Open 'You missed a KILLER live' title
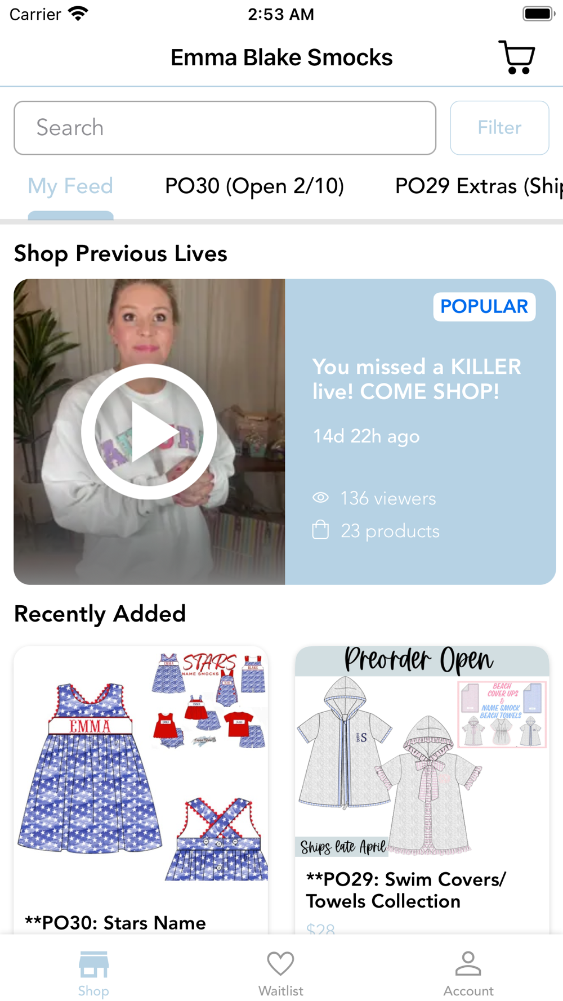The width and height of the screenshot is (563, 1001). 417,379
